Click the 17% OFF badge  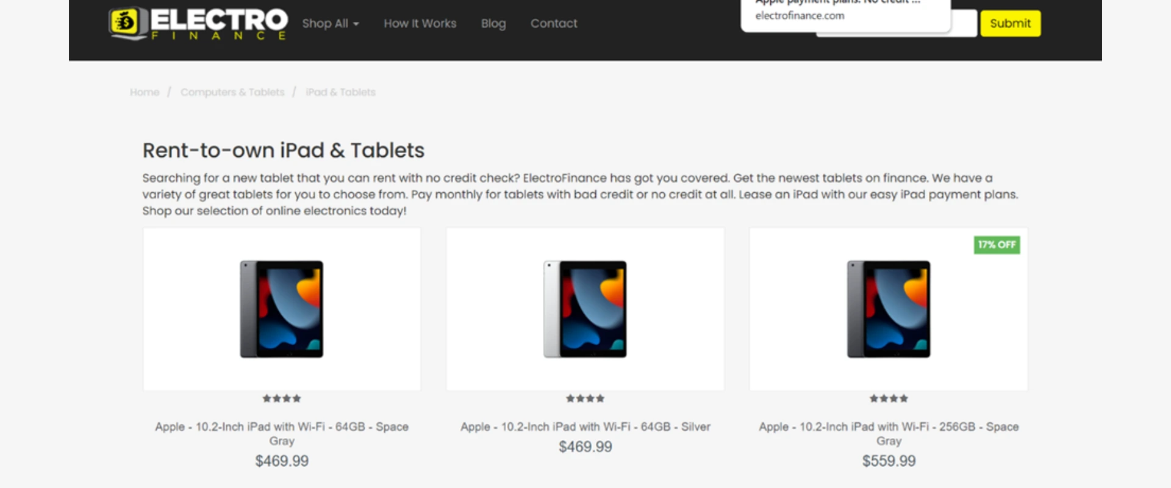click(x=997, y=245)
